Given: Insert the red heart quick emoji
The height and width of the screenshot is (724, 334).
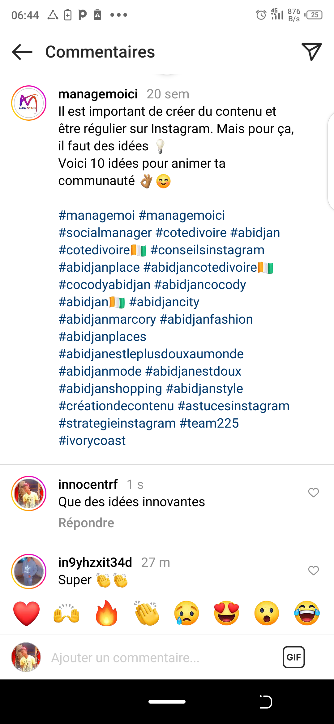Looking at the screenshot, I should pyautogui.click(x=27, y=613).
